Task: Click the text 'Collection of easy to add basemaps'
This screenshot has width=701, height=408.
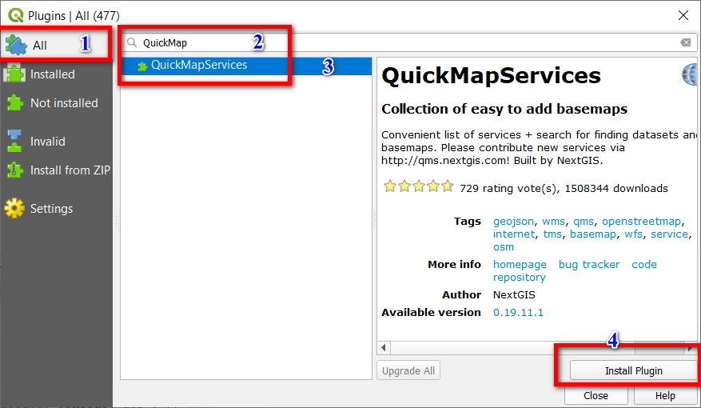Action: pyautogui.click(x=504, y=109)
